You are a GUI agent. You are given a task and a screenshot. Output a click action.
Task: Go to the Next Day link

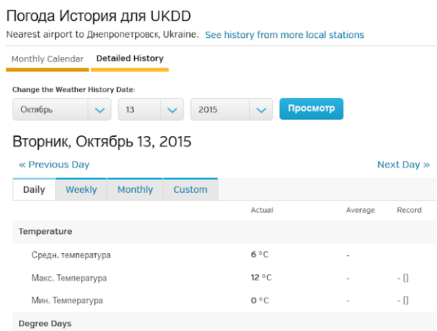click(404, 165)
